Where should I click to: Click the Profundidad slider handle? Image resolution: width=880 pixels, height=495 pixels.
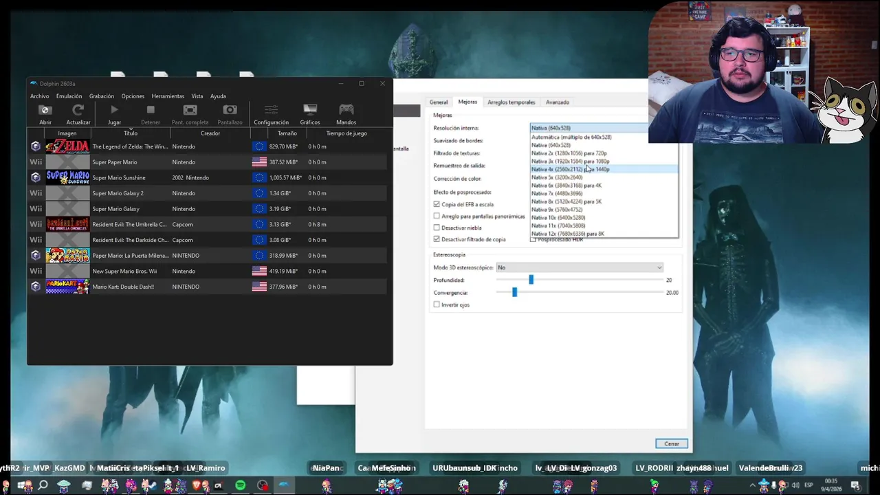click(531, 280)
